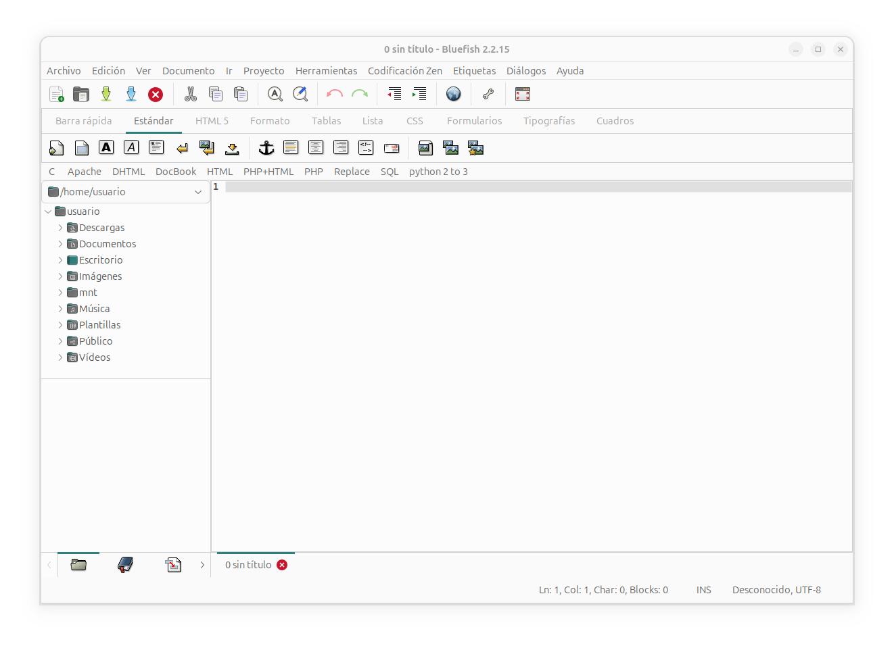Image resolution: width=894 pixels, height=648 pixels.
Task: Click the green Redo arrow icon
Action: click(360, 95)
